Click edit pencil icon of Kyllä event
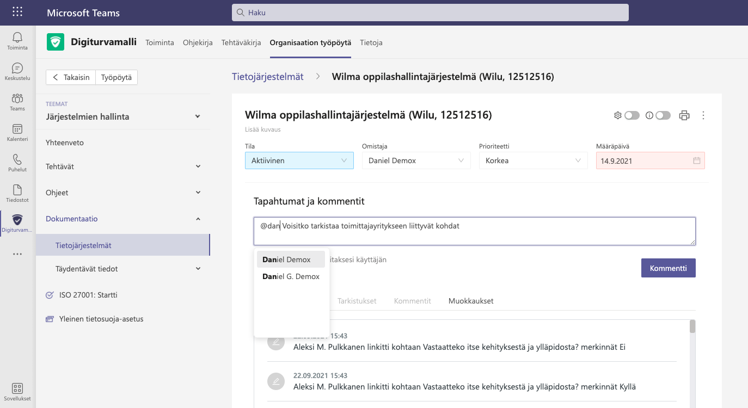Image resolution: width=748 pixels, height=408 pixels. [276, 381]
